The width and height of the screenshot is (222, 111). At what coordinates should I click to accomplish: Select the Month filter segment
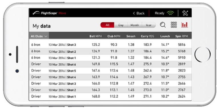coord(135,25)
